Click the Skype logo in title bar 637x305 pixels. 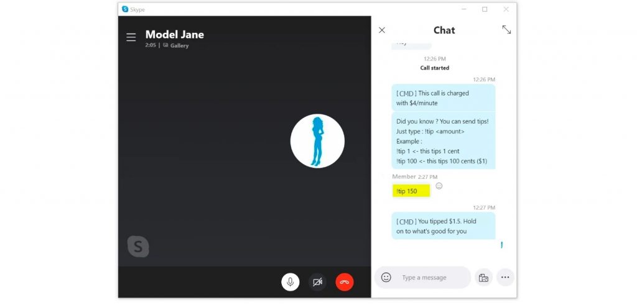pyautogui.click(x=125, y=9)
